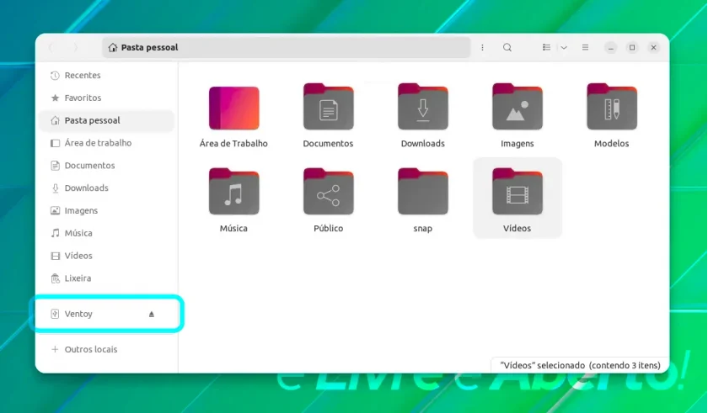Open the Público shared folder
This screenshot has width=708, height=413.
pyautogui.click(x=328, y=192)
